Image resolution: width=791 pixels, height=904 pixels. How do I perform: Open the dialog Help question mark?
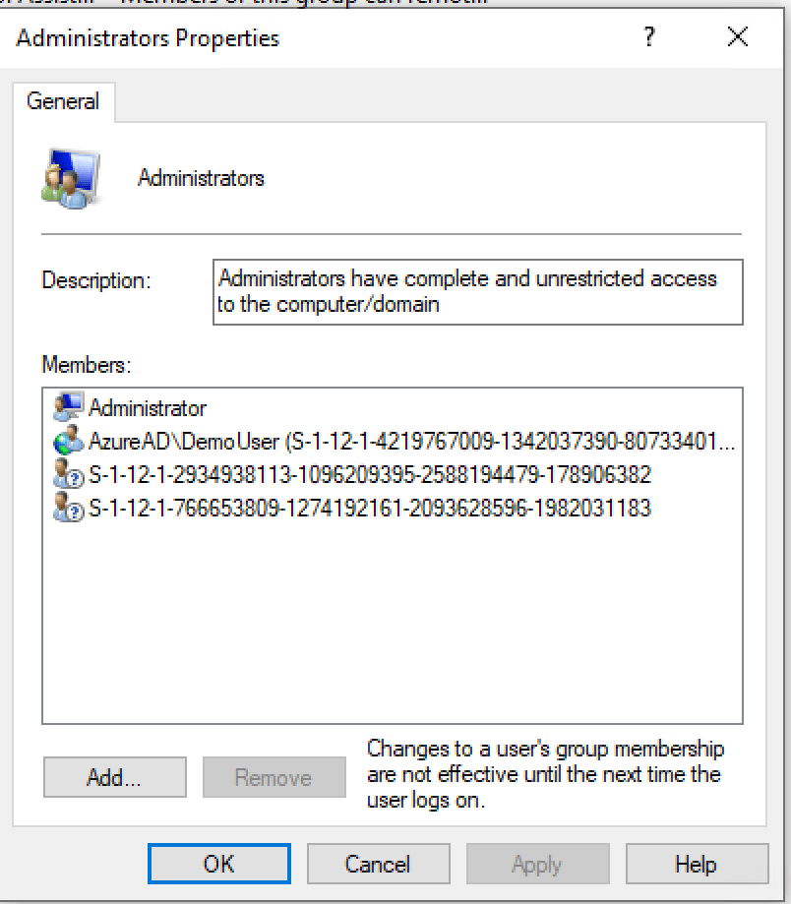coord(649,37)
